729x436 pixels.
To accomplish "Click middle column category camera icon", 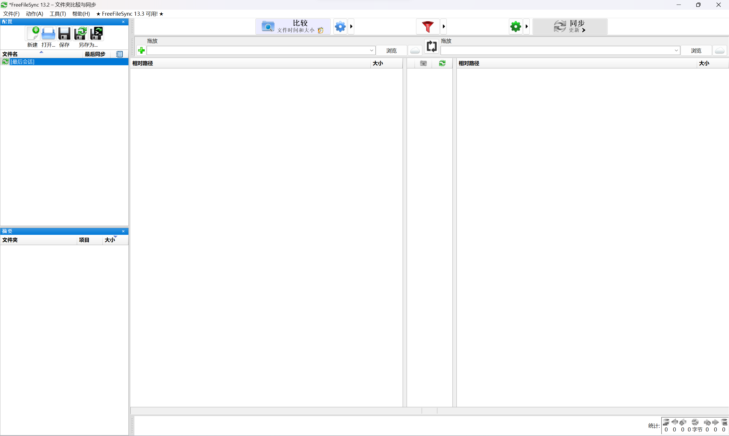I will 423,64.
